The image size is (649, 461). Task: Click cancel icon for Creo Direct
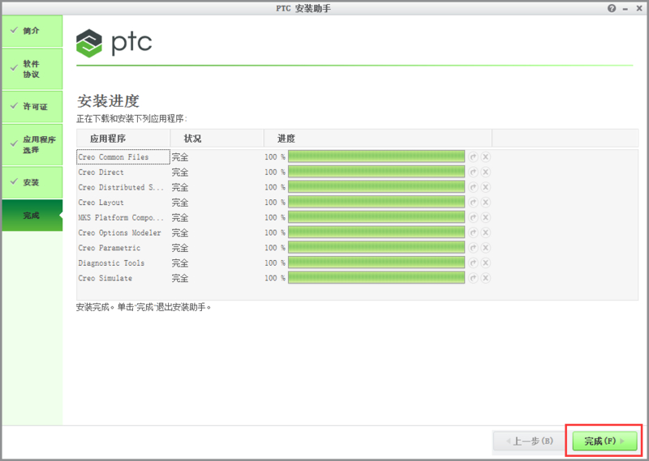coord(485,172)
